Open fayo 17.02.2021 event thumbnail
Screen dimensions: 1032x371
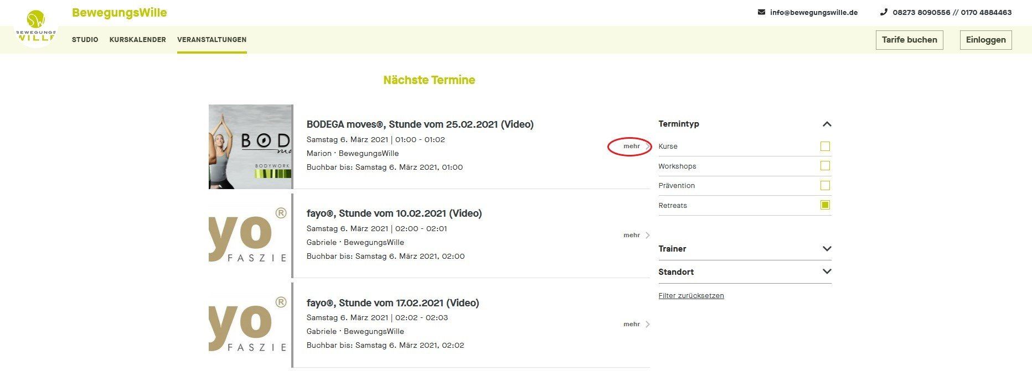tap(250, 325)
